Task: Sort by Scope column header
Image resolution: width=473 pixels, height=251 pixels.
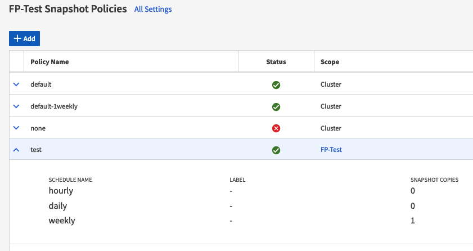Action: [330, 62]
